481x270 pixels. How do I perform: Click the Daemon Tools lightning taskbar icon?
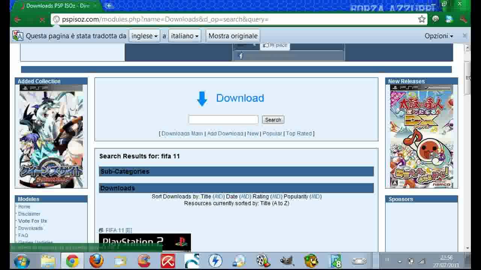215,261
